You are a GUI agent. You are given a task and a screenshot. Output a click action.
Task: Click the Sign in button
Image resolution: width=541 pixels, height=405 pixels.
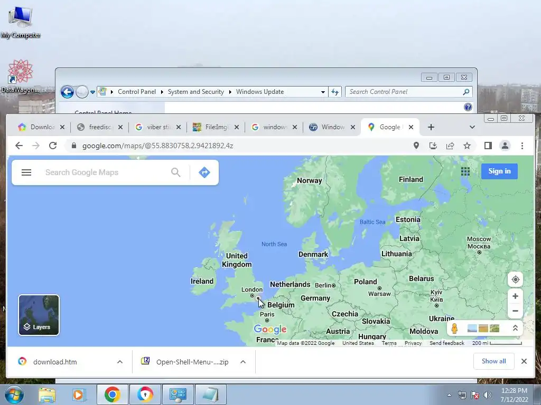click(x=499, y=171)
